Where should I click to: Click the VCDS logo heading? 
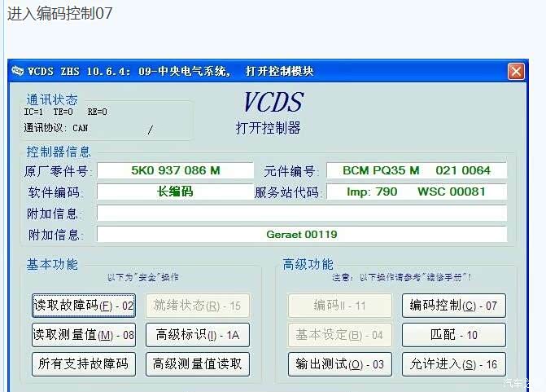(273, 102)
